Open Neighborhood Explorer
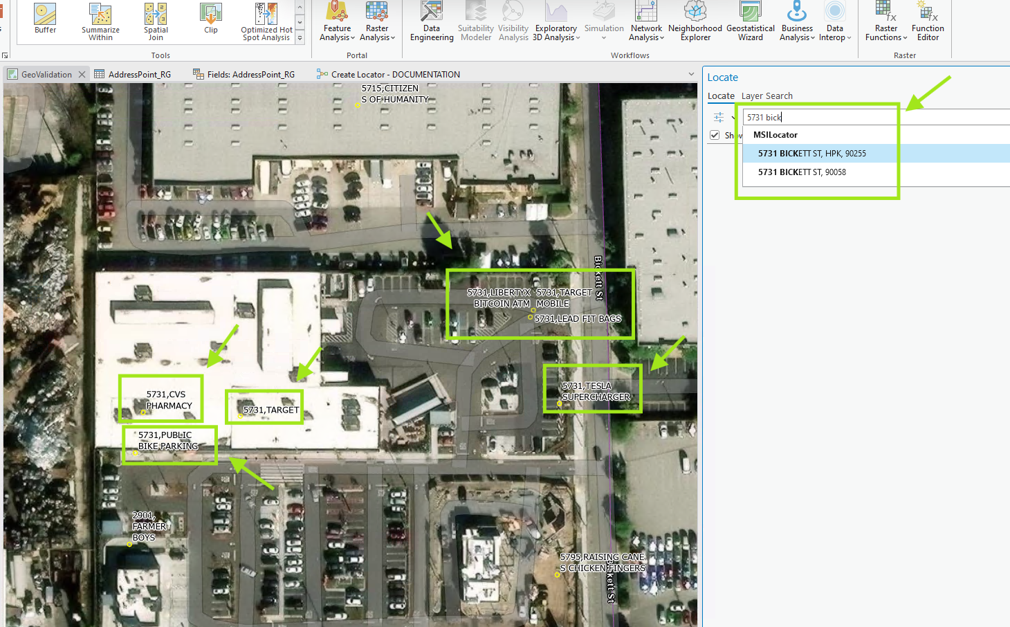1010x627 pixels. pos(695,21)
